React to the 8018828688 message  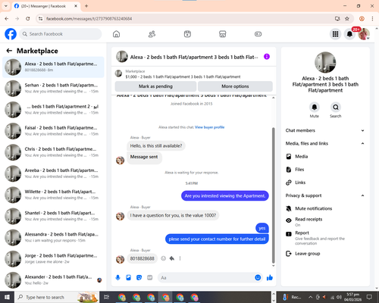164,258
